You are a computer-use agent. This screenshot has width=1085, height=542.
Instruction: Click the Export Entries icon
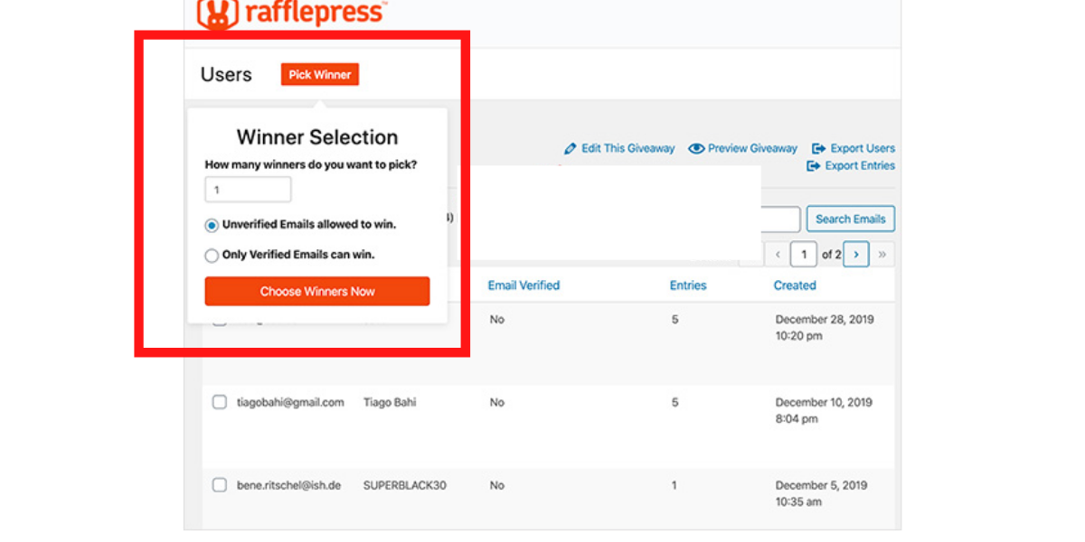[814, 166]
